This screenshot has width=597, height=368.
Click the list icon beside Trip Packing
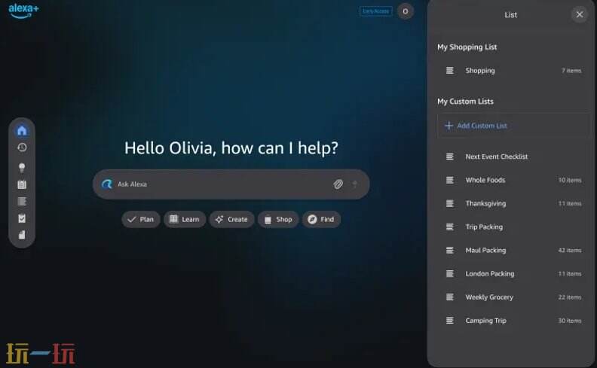click(450, 227)
